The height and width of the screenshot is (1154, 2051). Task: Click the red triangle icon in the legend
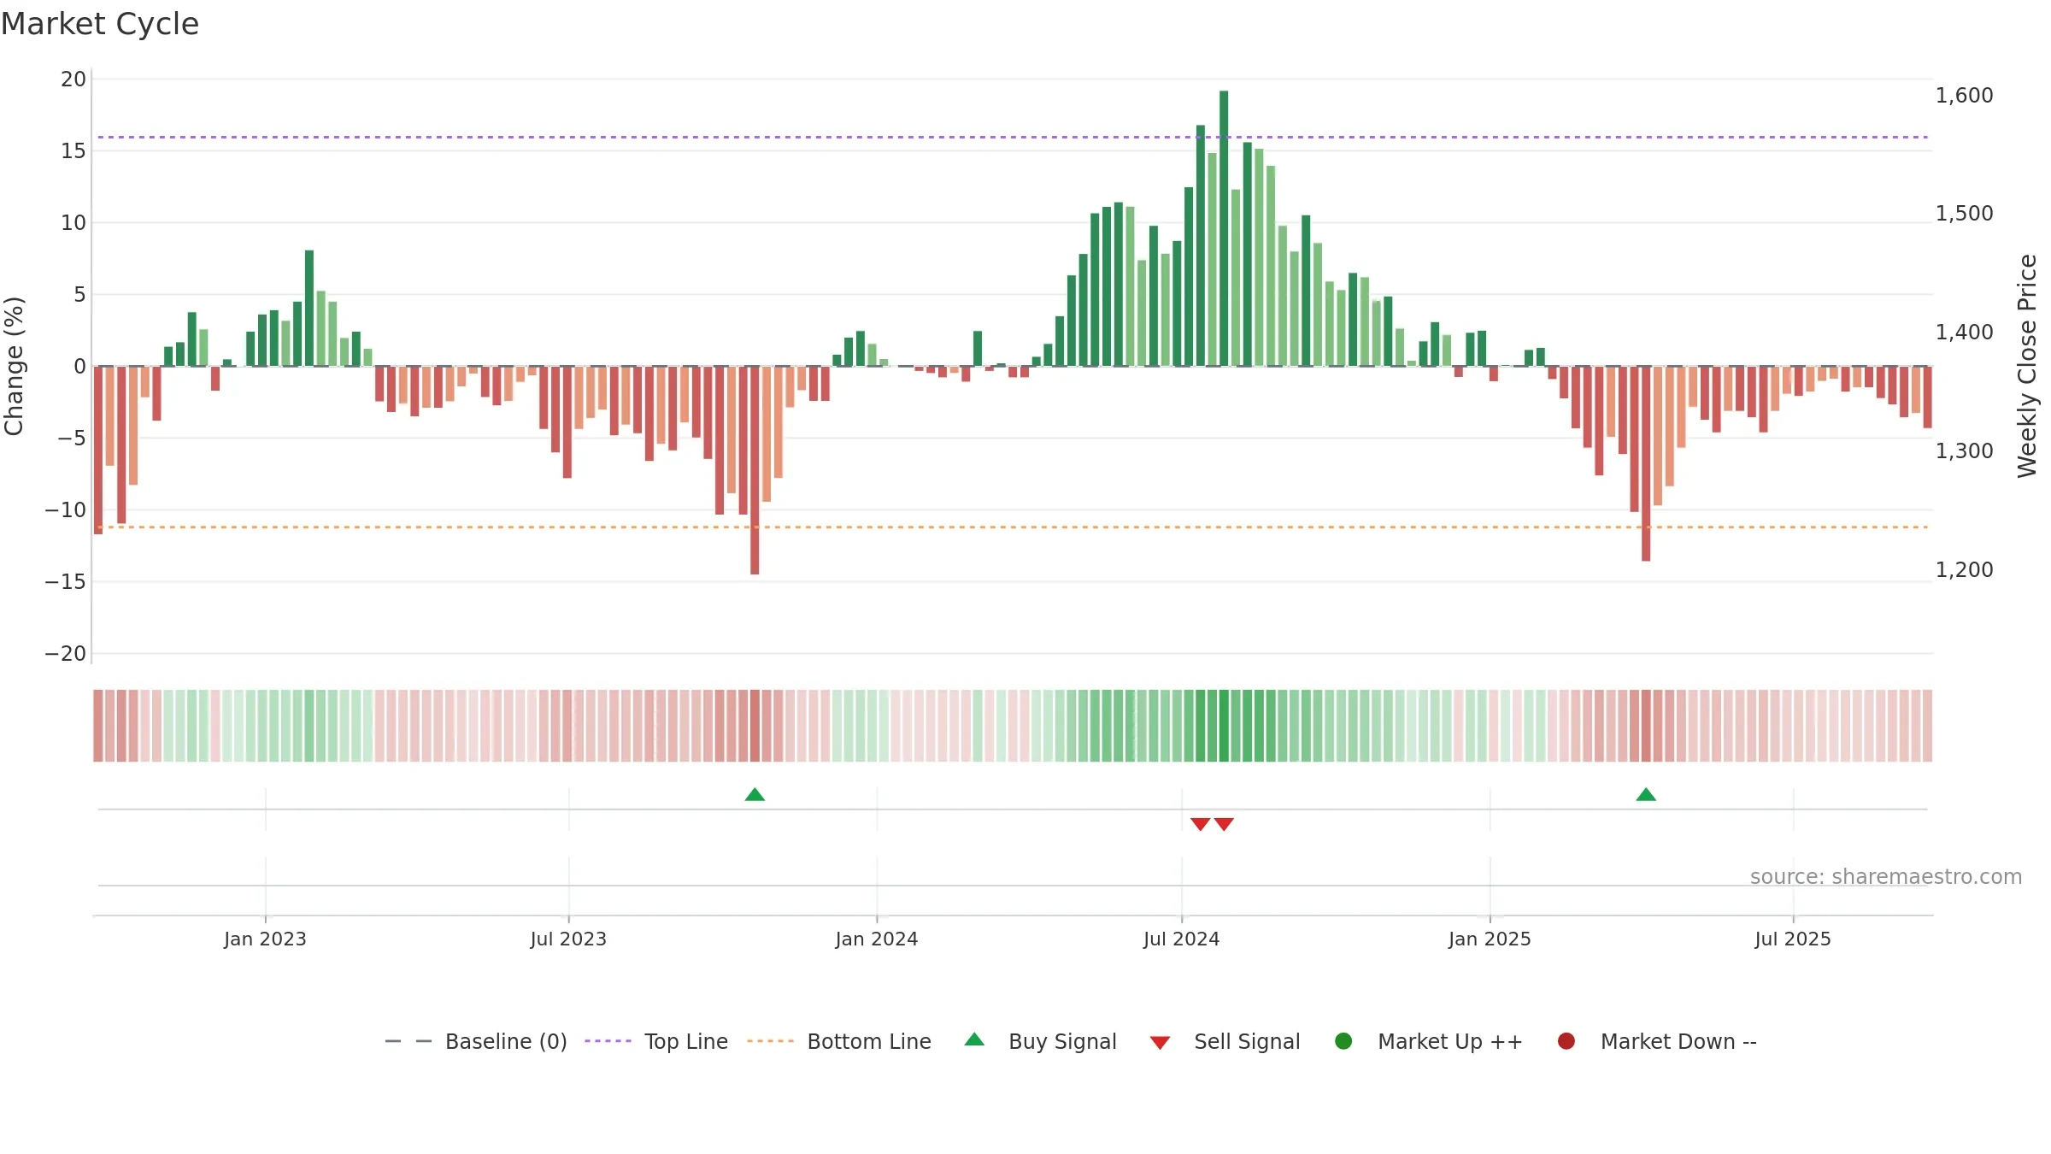1160,1043
